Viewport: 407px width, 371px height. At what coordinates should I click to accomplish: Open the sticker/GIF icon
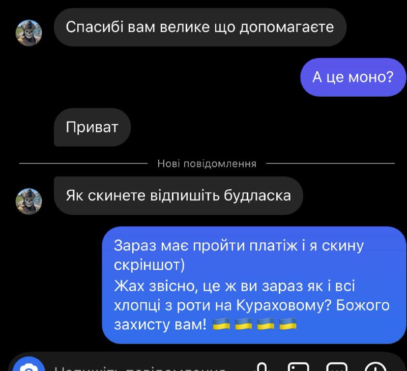(337, 367)
